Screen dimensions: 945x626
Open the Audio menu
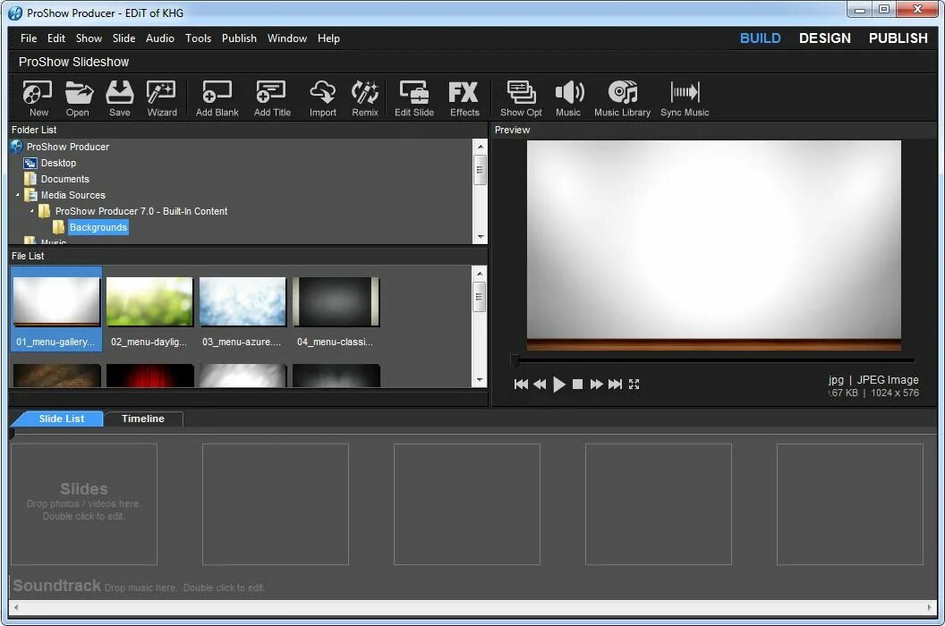tap(159, 38)
